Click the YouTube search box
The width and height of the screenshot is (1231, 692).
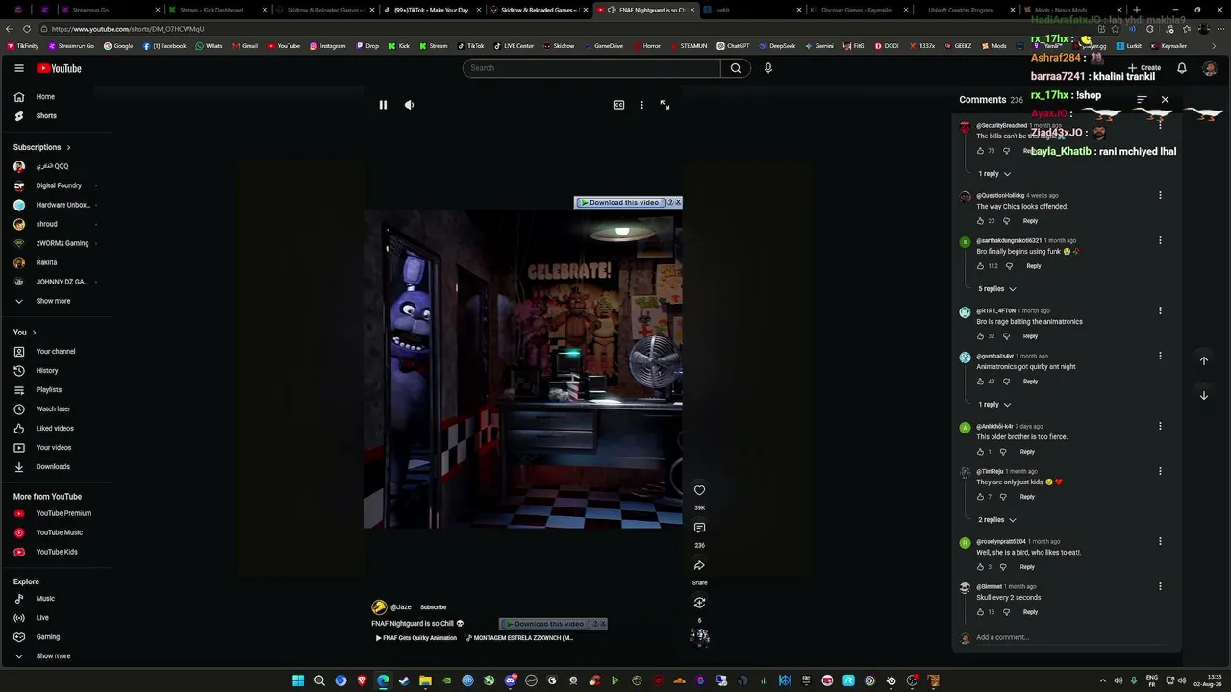591,68
